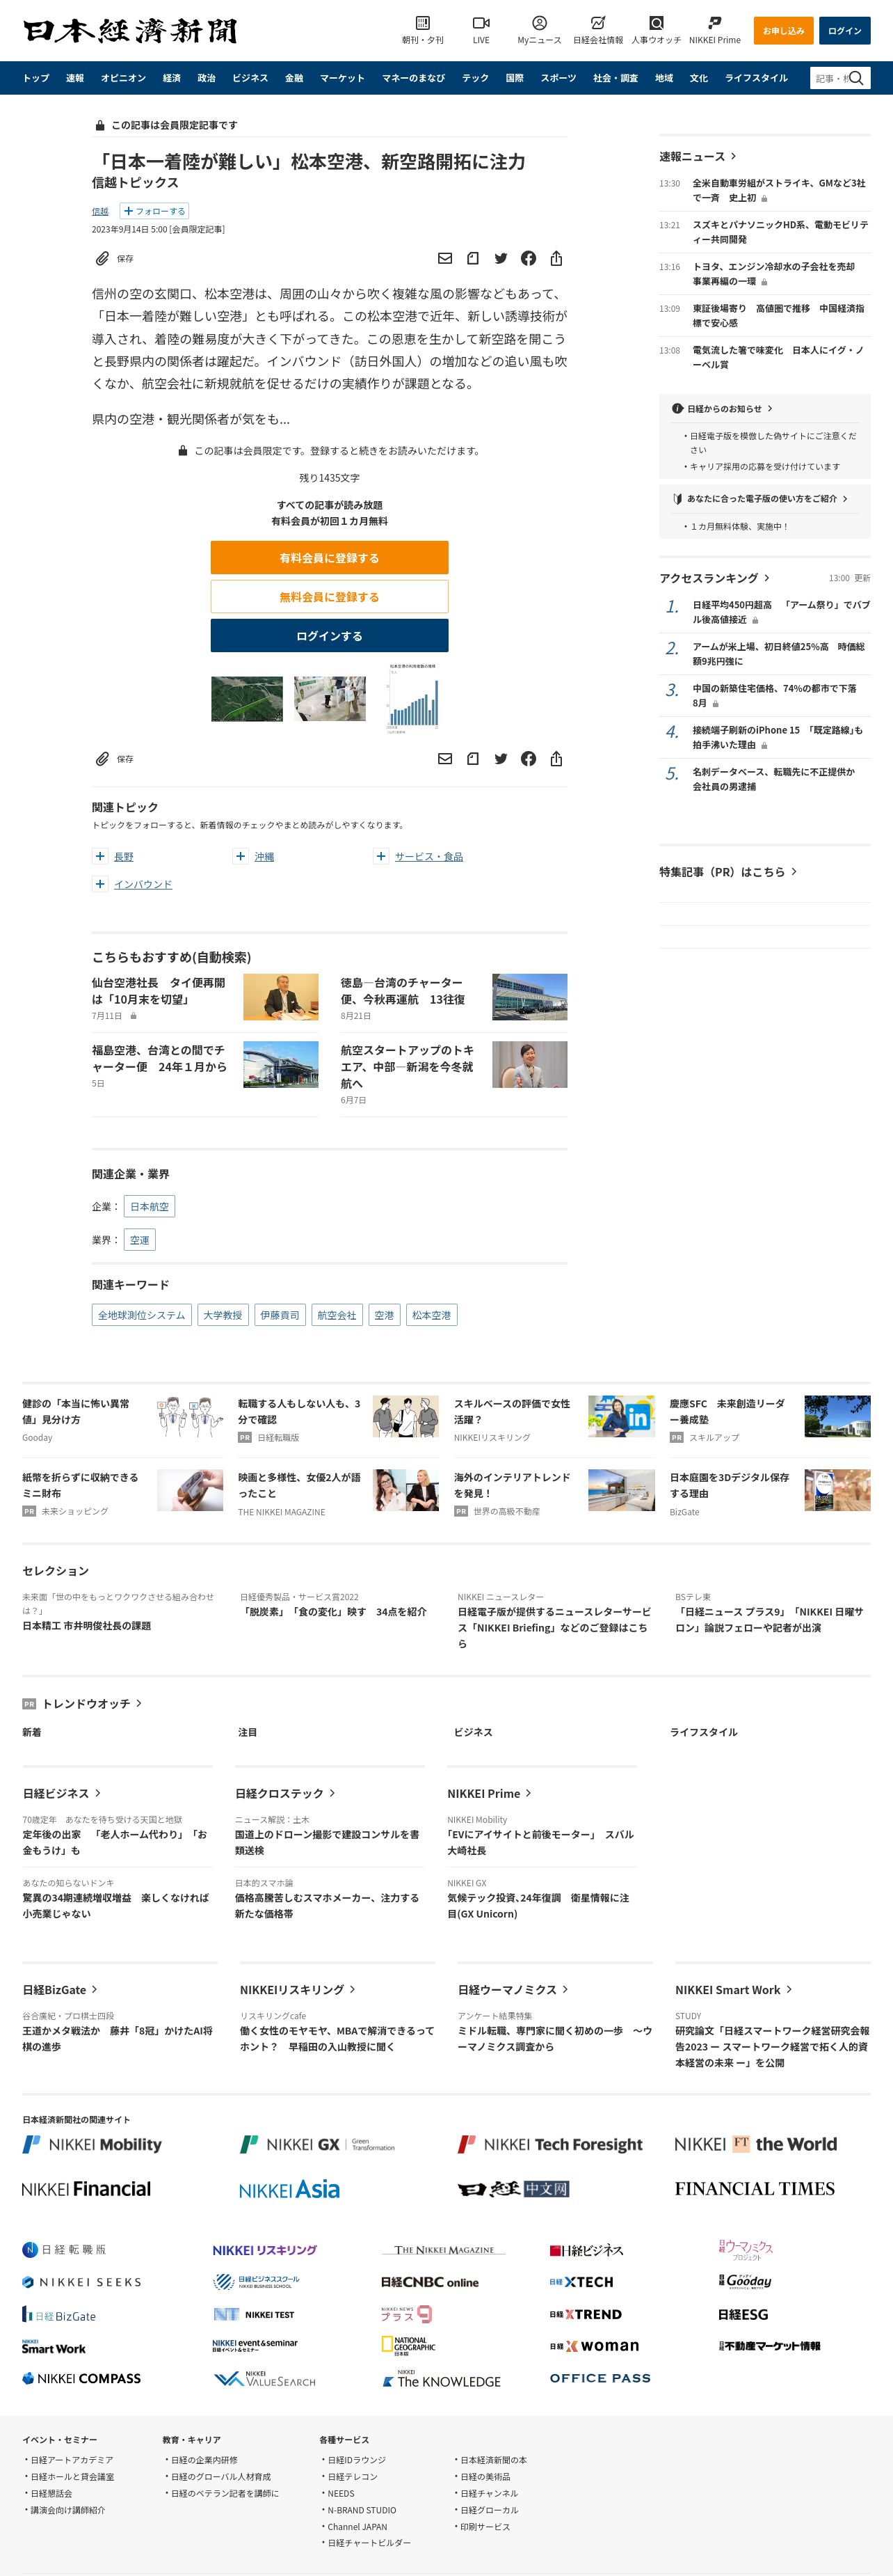The image size is (893, 2576).
Task: Expand 日経からのお知らせ notices
Action: (770, 408)
